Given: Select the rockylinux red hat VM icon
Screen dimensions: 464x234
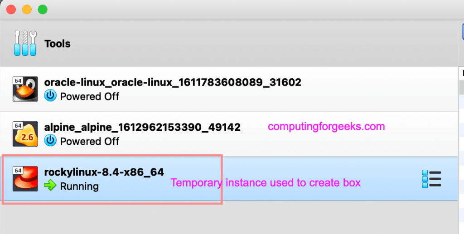Looking at the screenshot, I should click(25, 179).
